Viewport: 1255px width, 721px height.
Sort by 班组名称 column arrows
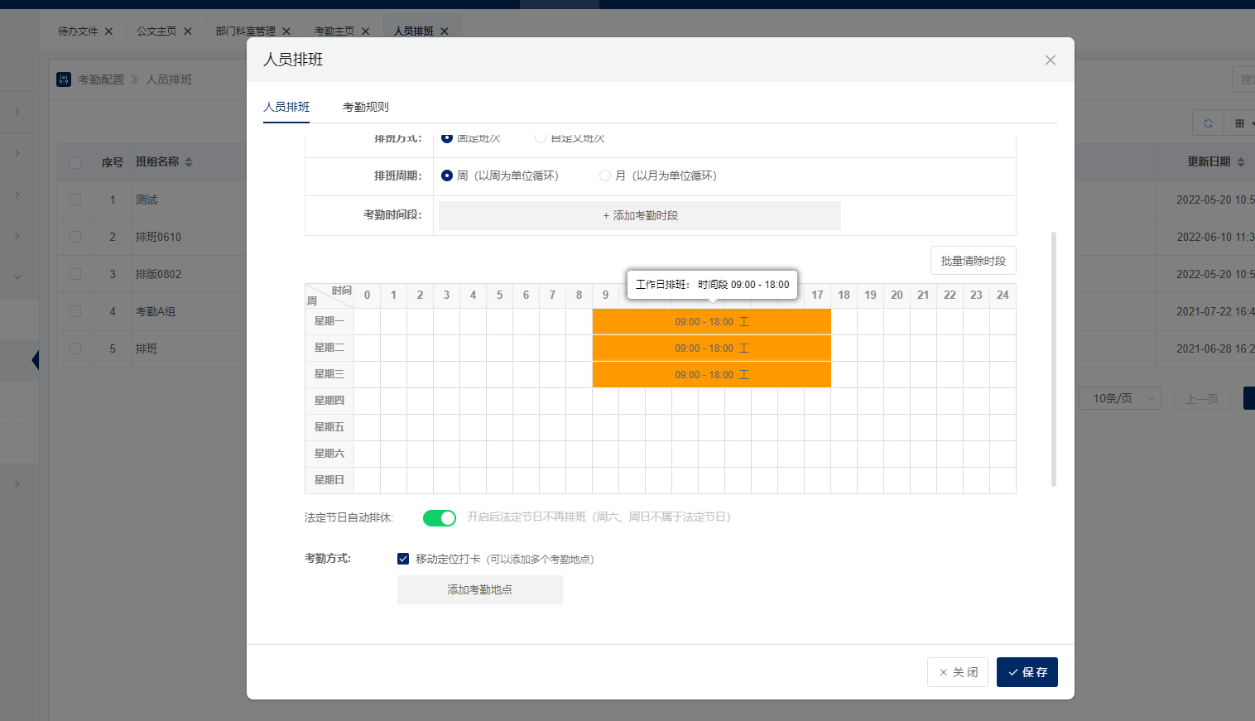click(189, 162)
